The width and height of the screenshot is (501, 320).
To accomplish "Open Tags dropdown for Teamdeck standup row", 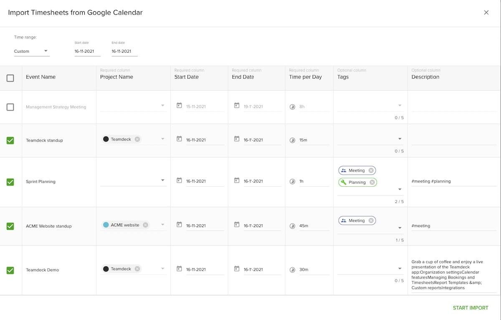I will pyautogui.click(x=400, y=139).
